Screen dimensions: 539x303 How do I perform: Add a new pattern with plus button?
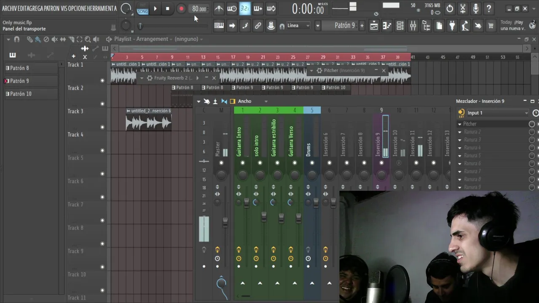[362, 26]
